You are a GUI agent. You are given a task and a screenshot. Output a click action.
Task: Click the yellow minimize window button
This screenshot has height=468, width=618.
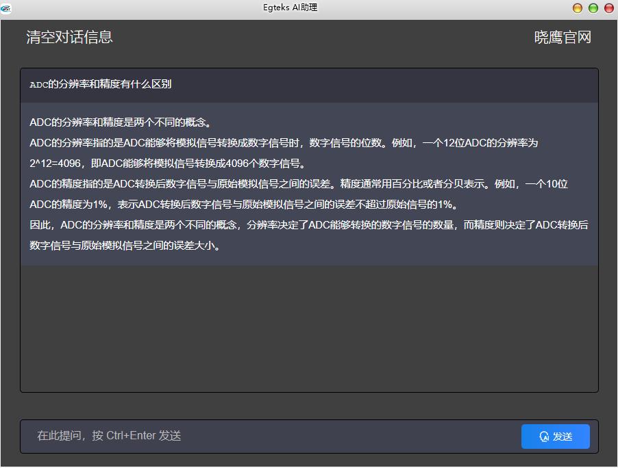click(578, 8)
